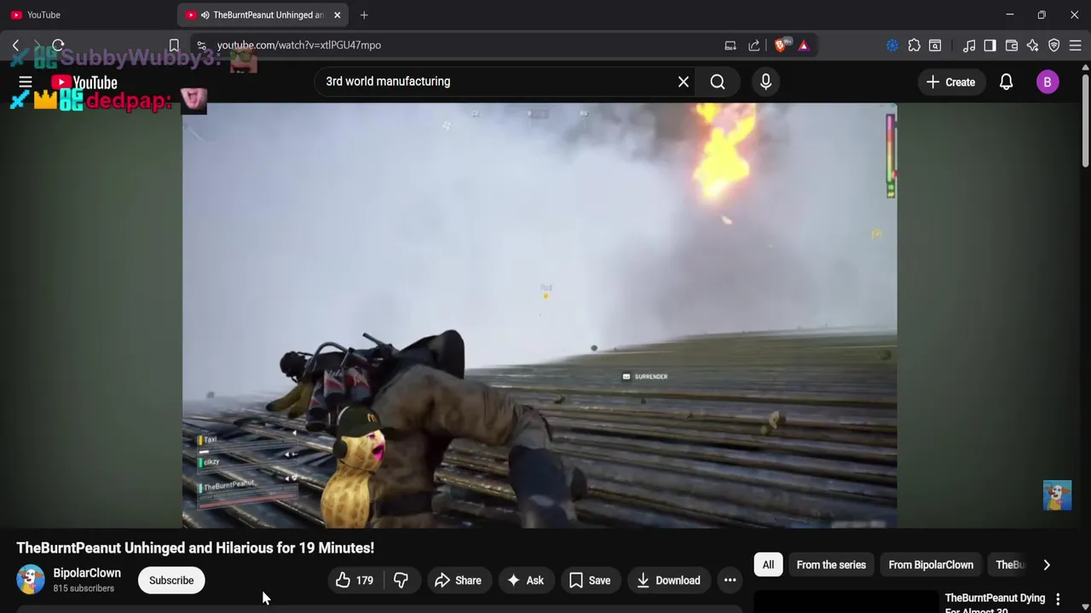Select the All filter chip
This screenshot has height=613, width=1091.
pyautogui.click(x=768, y=564)
